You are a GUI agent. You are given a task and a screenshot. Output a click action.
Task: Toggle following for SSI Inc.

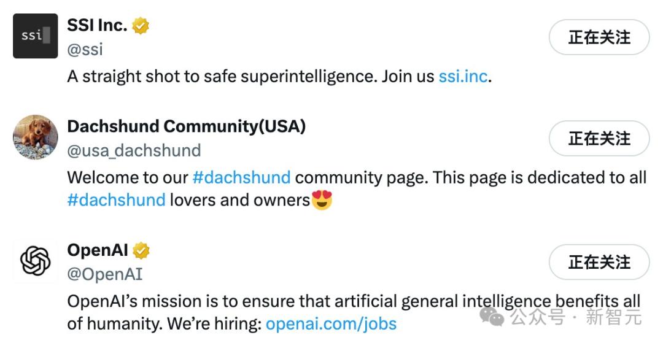tap(599, 37)
